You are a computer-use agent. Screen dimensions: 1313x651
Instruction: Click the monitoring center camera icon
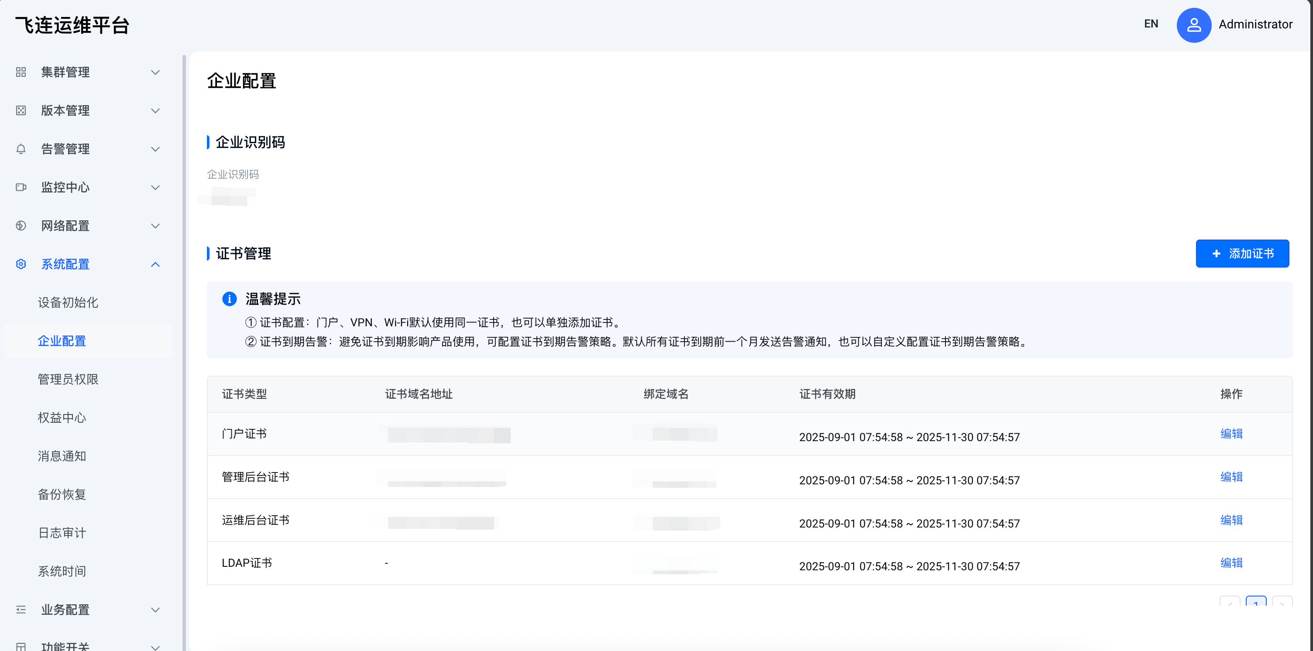point(21,188)
